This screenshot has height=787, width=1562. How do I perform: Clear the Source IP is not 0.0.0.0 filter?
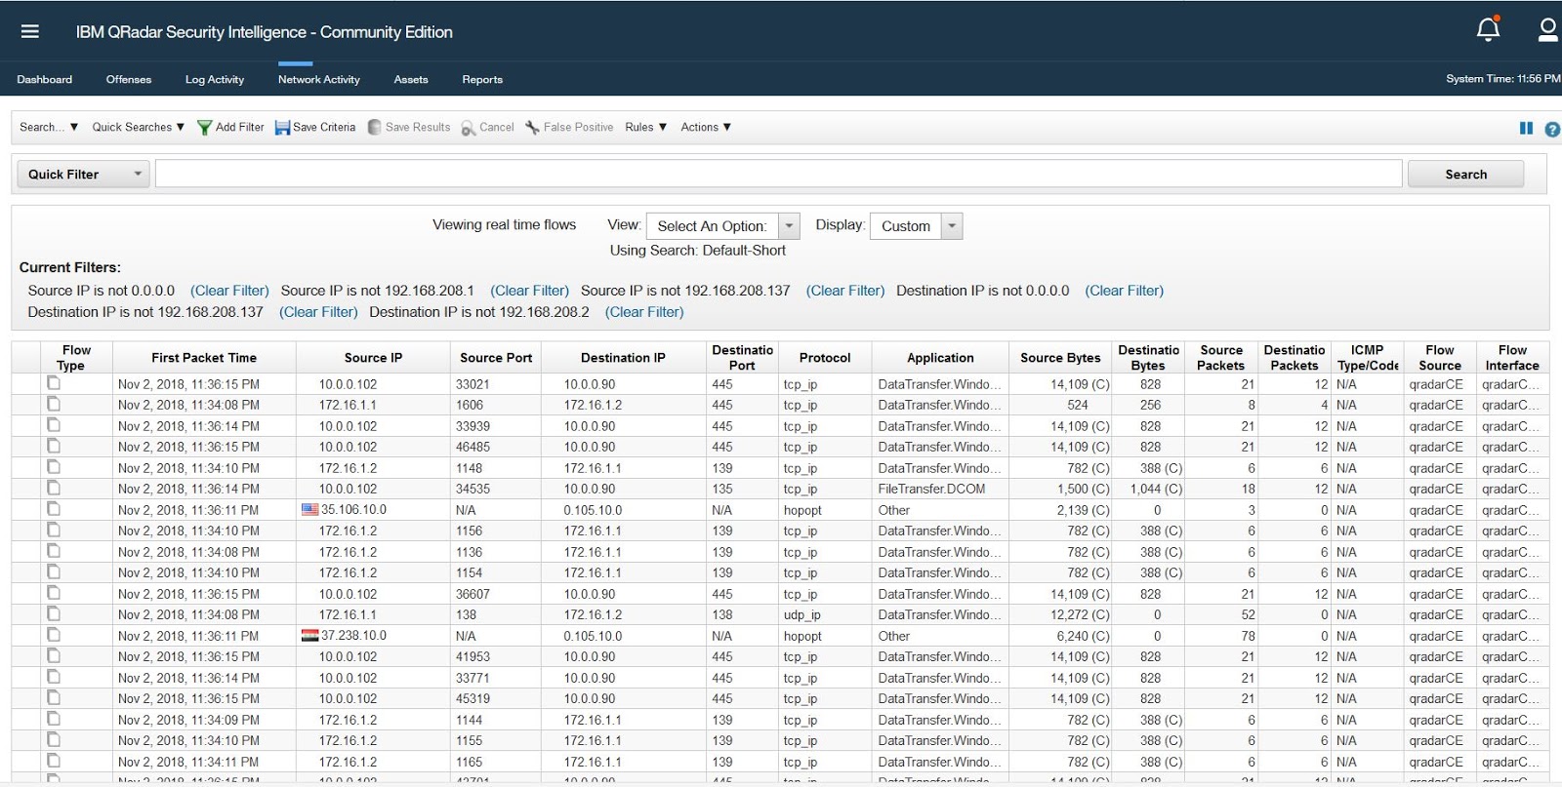coord(229,291)
